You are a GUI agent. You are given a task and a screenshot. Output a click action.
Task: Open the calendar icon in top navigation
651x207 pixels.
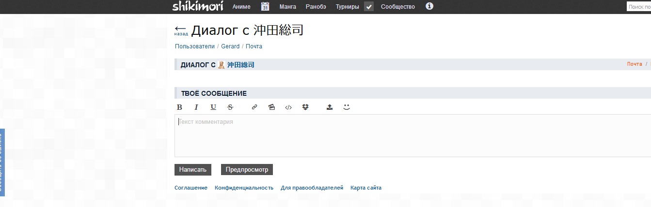(265, 7)
